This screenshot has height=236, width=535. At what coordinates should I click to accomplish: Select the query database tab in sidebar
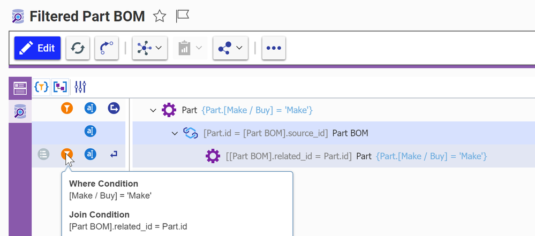[20, 112]
